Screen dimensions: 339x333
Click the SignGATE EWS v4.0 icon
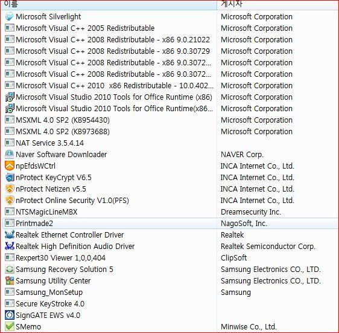pos(10,315)
